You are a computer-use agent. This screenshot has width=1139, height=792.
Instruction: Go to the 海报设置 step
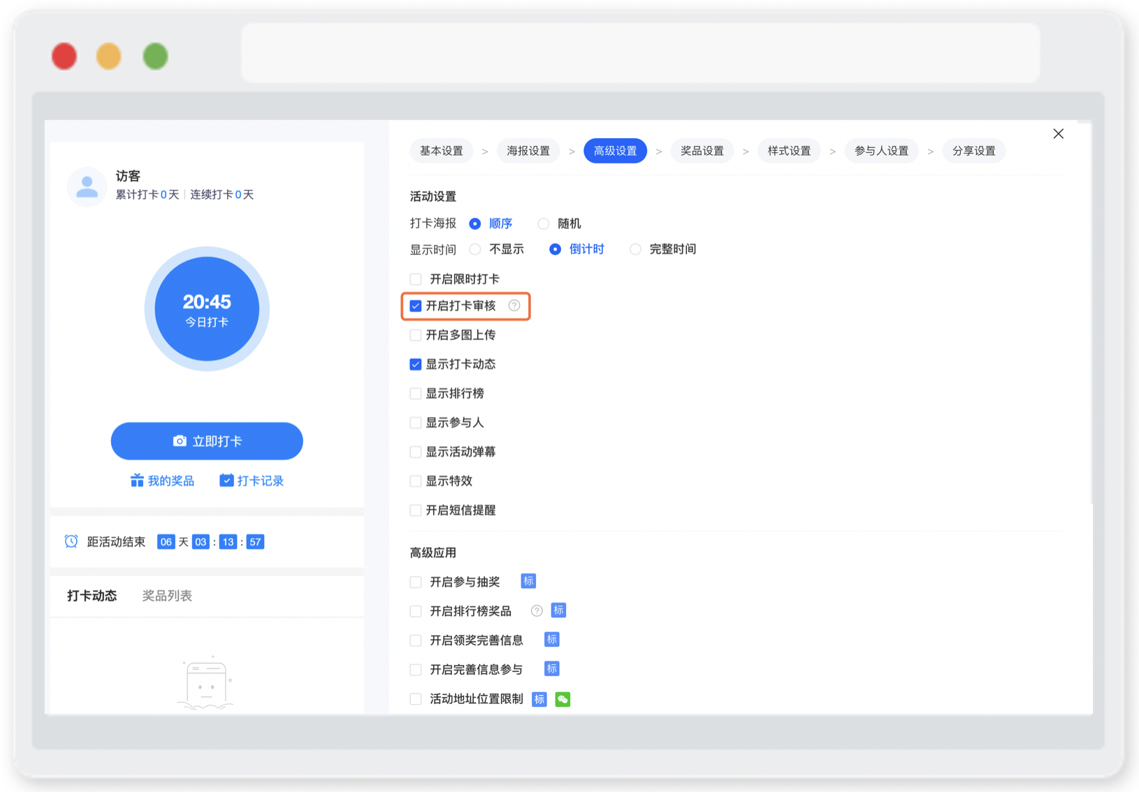point(528,151)
